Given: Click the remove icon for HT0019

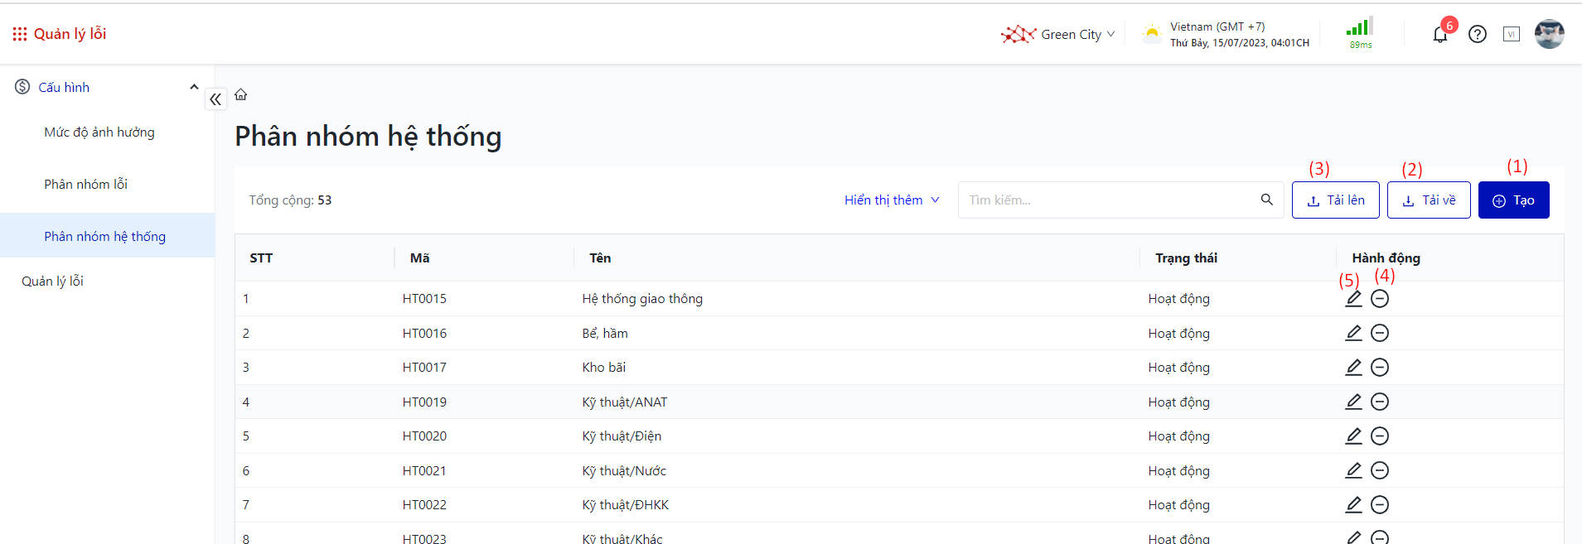Looking at the screenshot, I should (1380, 402).
